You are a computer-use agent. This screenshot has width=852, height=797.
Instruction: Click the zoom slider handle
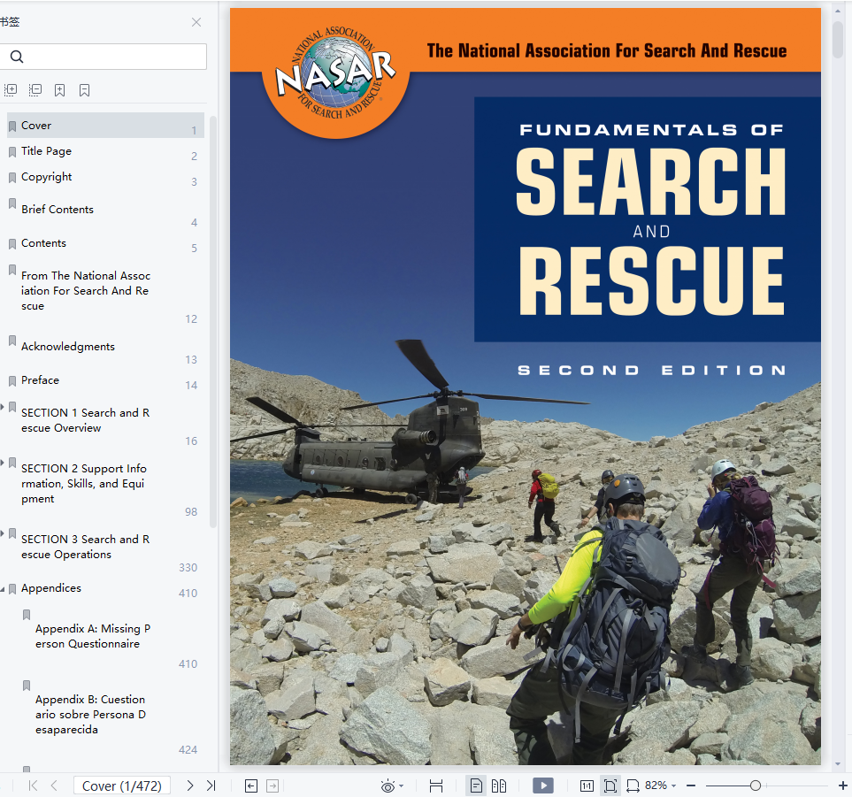756,786
